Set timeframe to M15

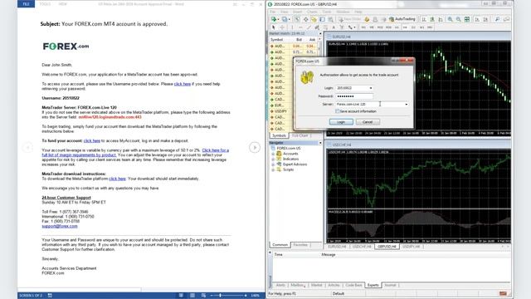[x=380, y=27]
